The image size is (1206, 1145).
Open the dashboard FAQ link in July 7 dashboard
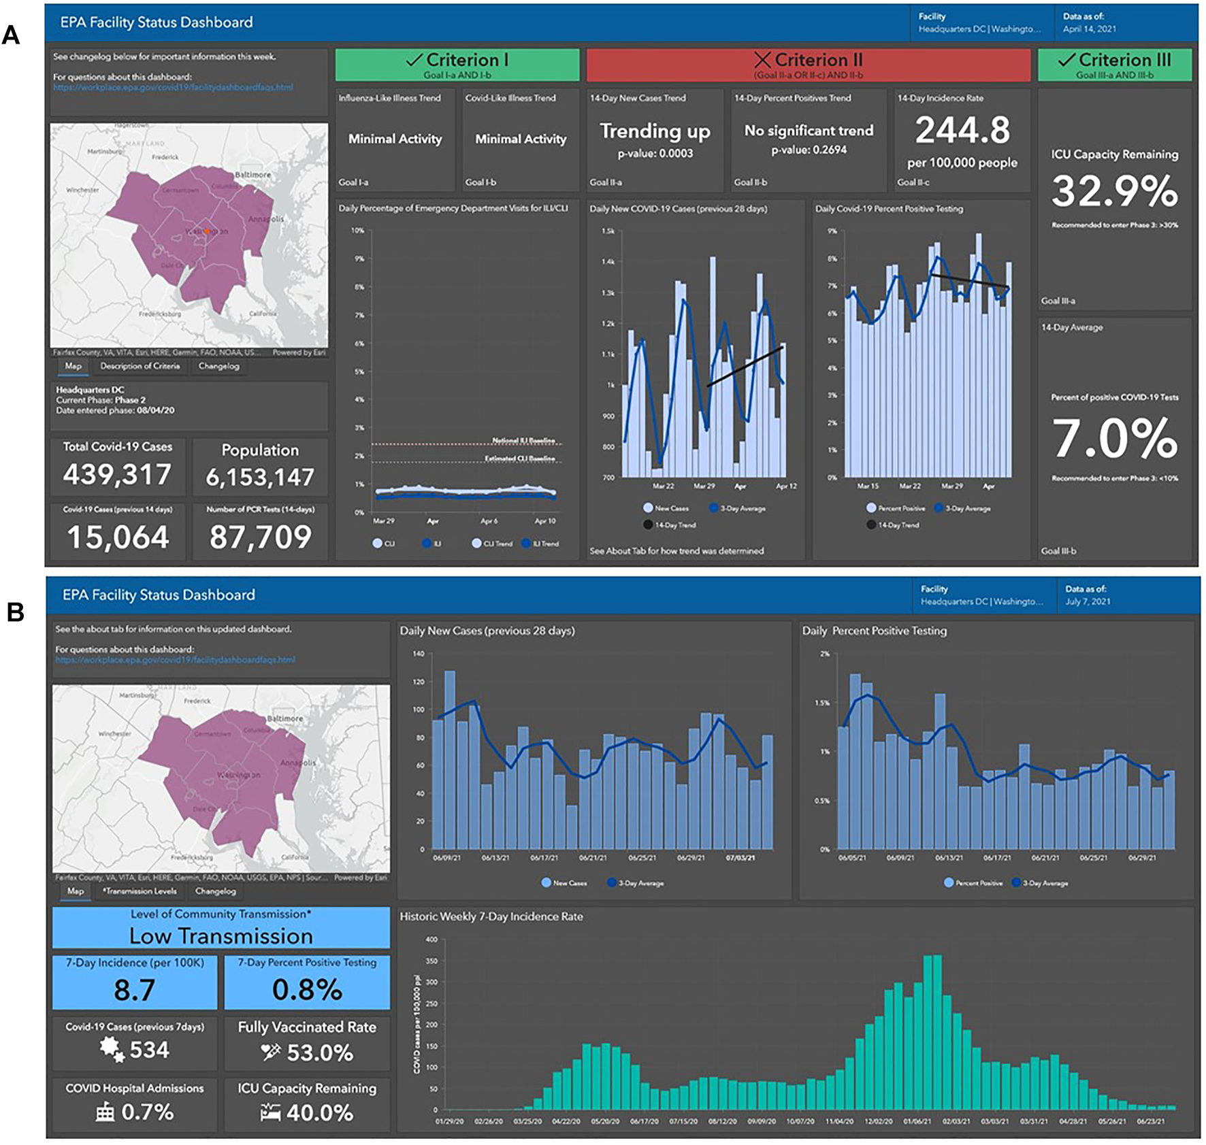pos(175,659)
